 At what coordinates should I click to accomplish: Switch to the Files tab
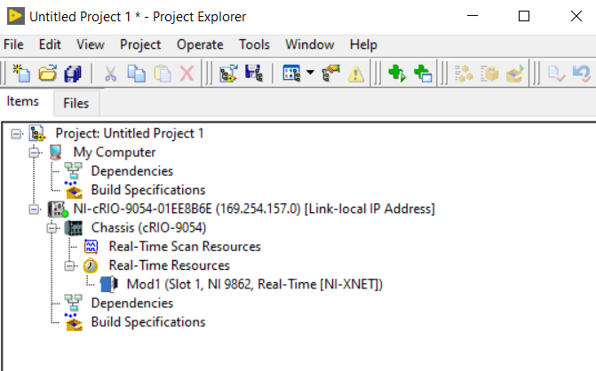(x=76, y=103)
